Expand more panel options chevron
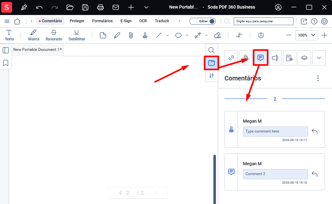This screenshot has height=204, width=332. (319, 58)
